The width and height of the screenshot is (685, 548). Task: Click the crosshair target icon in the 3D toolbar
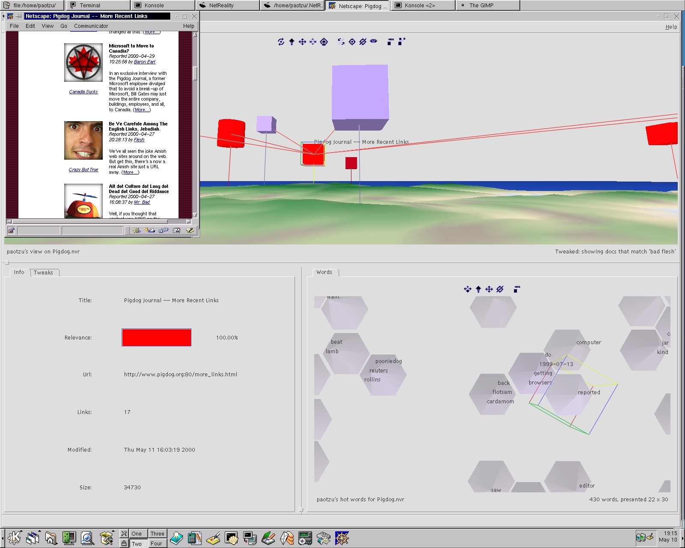(352, 42)
